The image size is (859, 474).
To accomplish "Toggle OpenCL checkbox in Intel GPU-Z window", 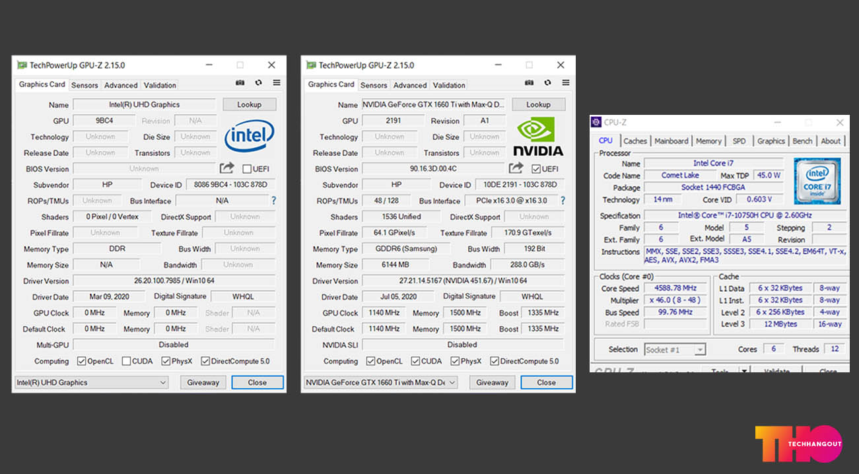I will pyautogui.click(x=81, y=361).
